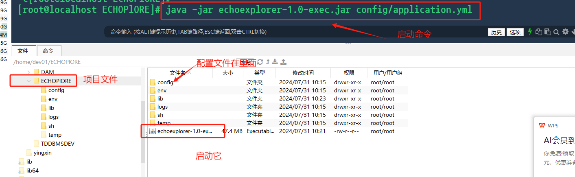The width and height of the screenshot is (575, 177).
Task: Click the Executabl... type cell
Action: (x=260, y=131)
